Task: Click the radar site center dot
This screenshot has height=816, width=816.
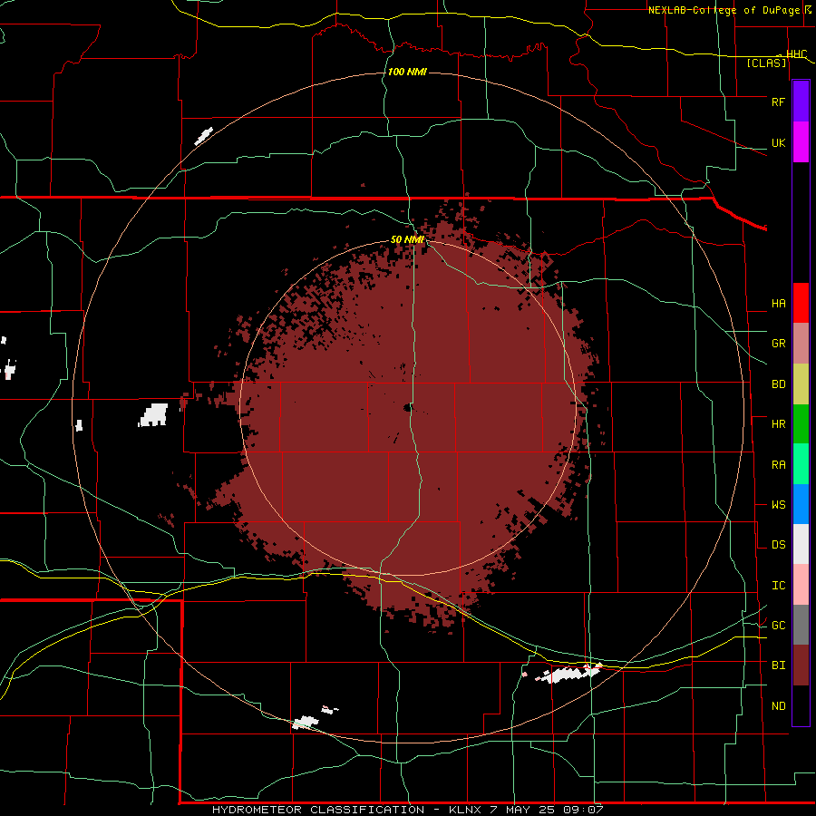Action: [407, 408]
